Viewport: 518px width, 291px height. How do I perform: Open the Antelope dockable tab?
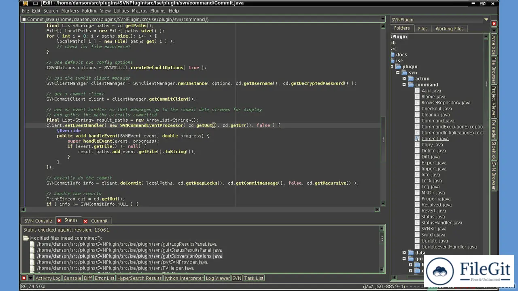point(494,45)
